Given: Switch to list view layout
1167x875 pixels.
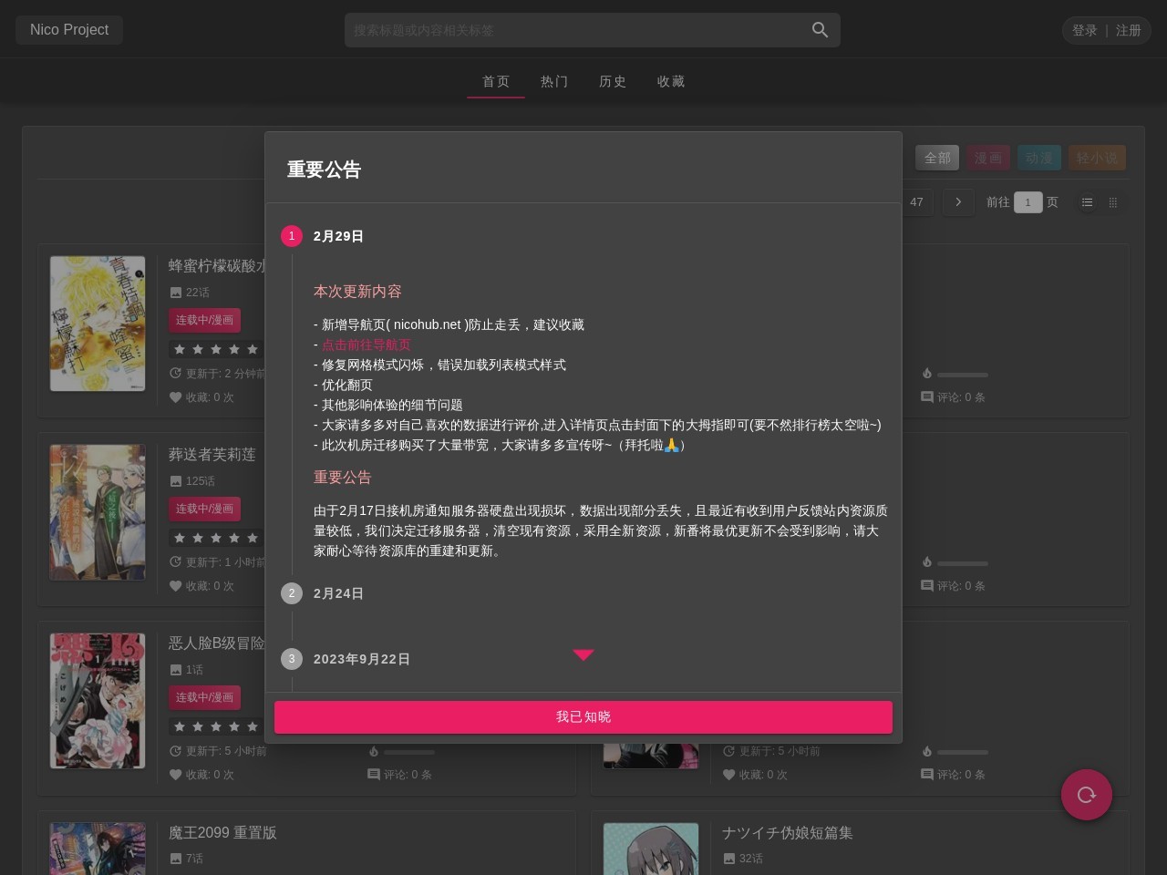Looking at the screenshot, I should [1087, 202].
